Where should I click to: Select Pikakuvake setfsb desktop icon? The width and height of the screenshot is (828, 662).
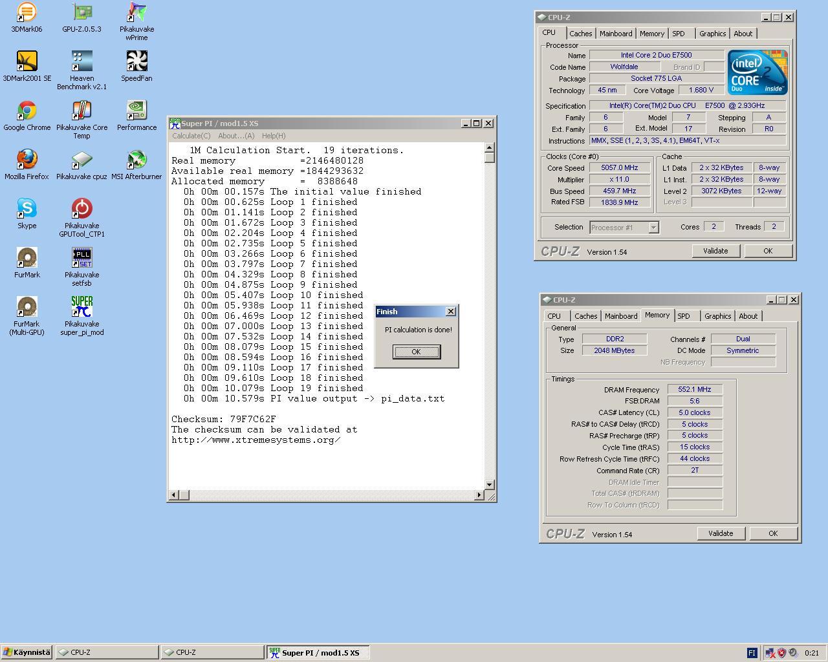pos(82,267)
